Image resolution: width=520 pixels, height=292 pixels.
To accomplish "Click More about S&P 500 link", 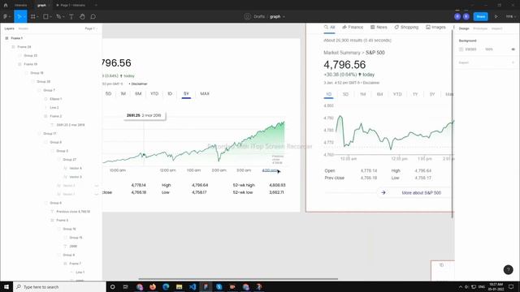I will coord(421,193).
